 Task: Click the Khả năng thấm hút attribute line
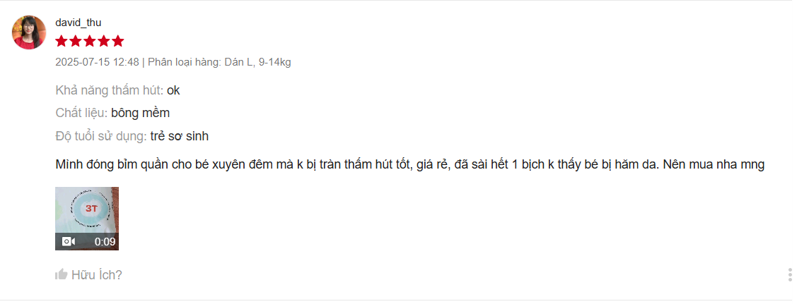coord(117,90)
